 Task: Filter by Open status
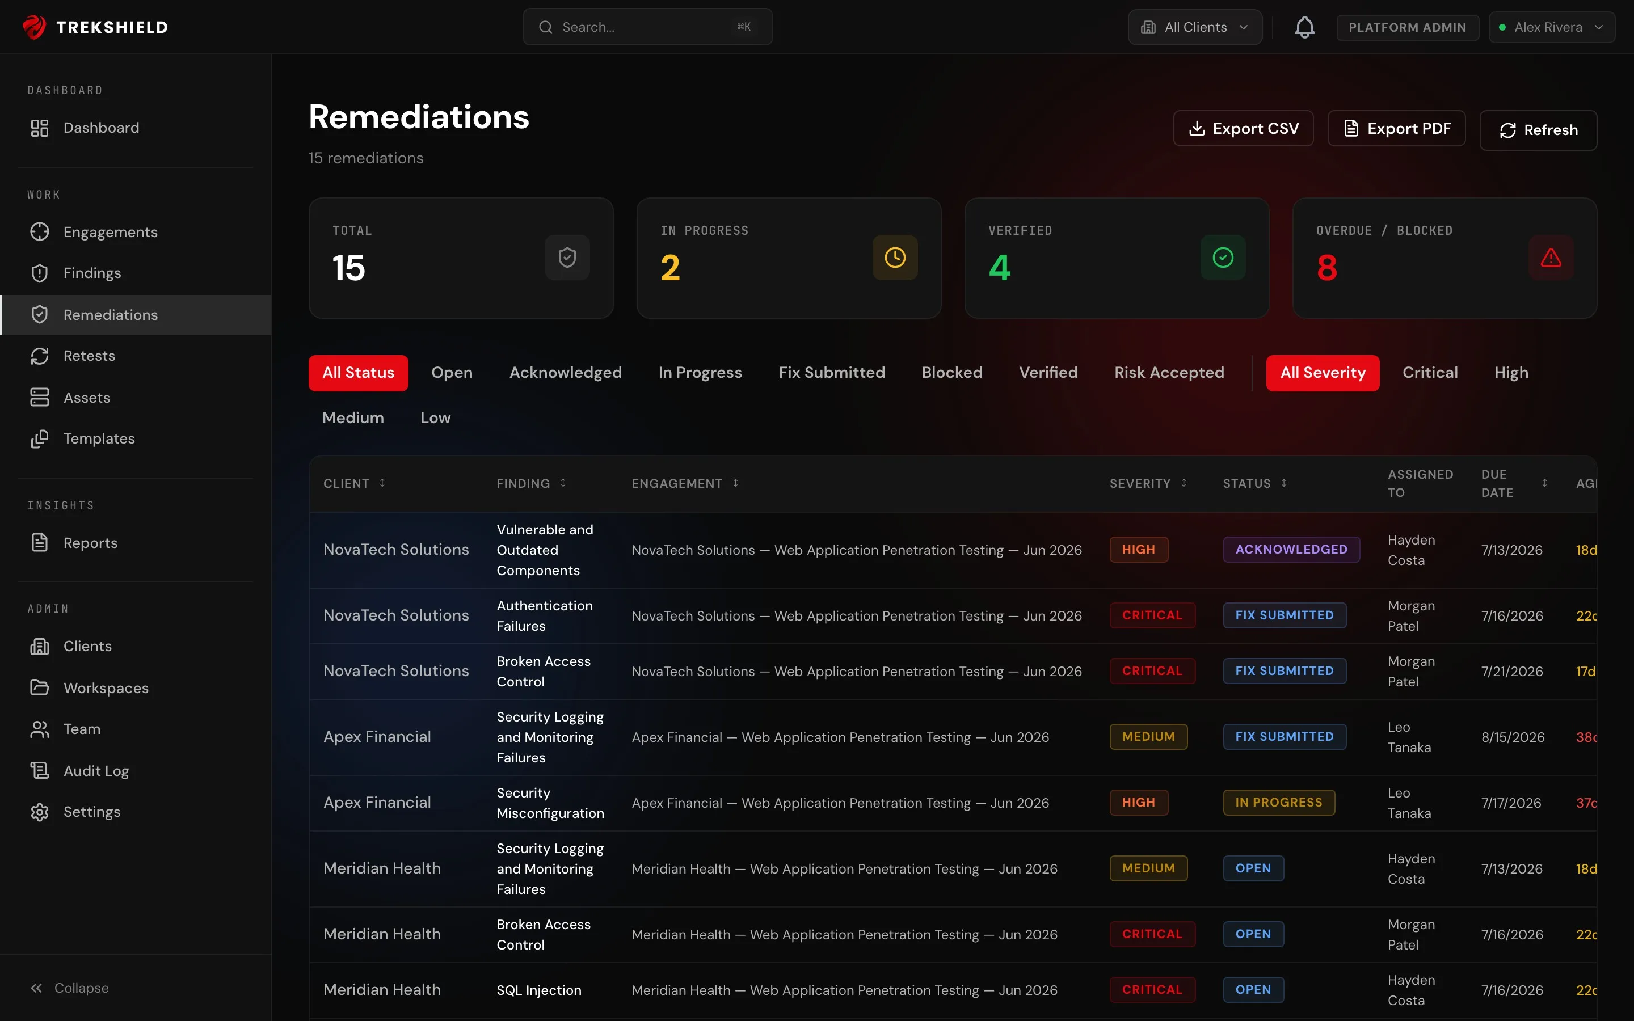[x=452, y=373]
